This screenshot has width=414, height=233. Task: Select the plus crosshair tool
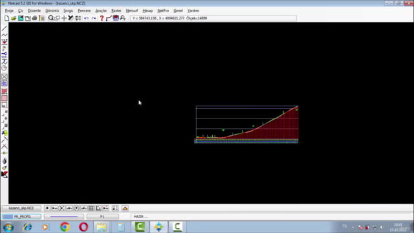pyautogui.click(x=64, y=18)
